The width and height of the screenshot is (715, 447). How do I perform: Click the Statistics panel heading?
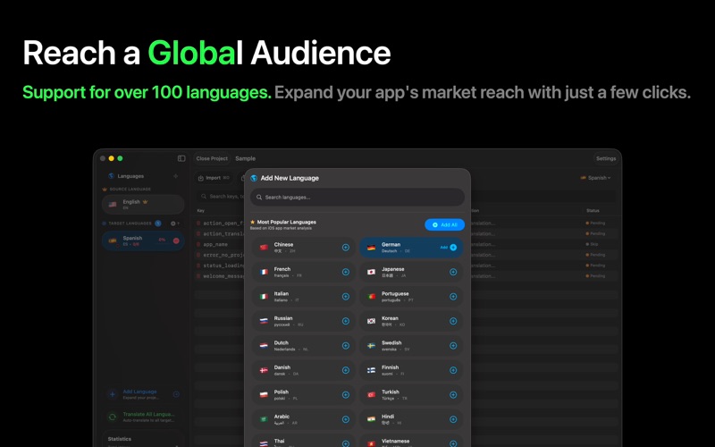point(120,439)
